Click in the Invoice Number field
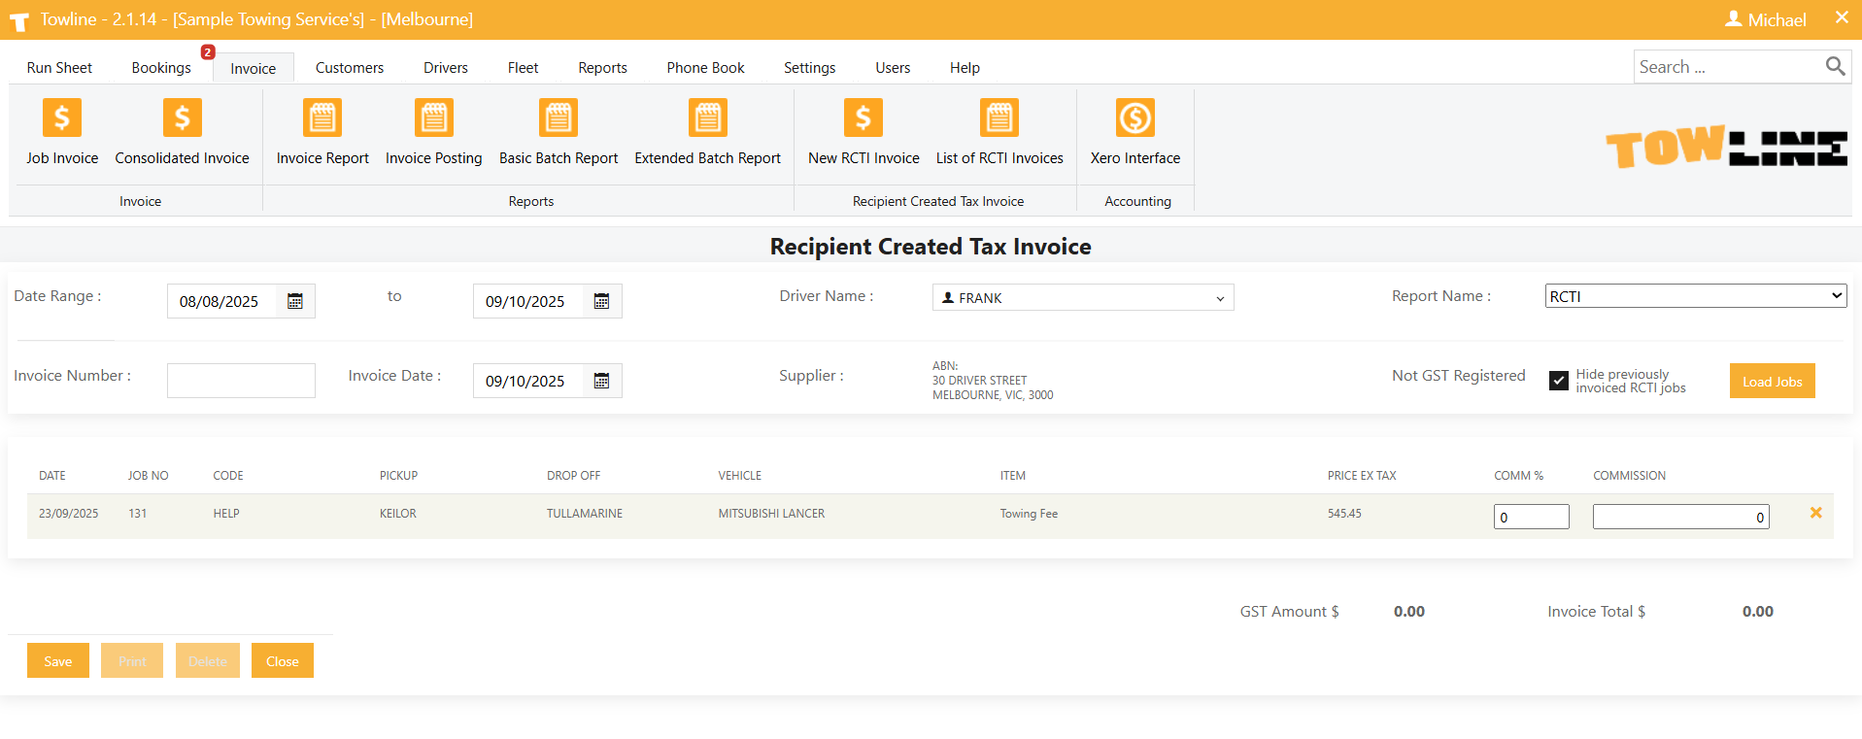1862x739 pixels. coord(241,381)
